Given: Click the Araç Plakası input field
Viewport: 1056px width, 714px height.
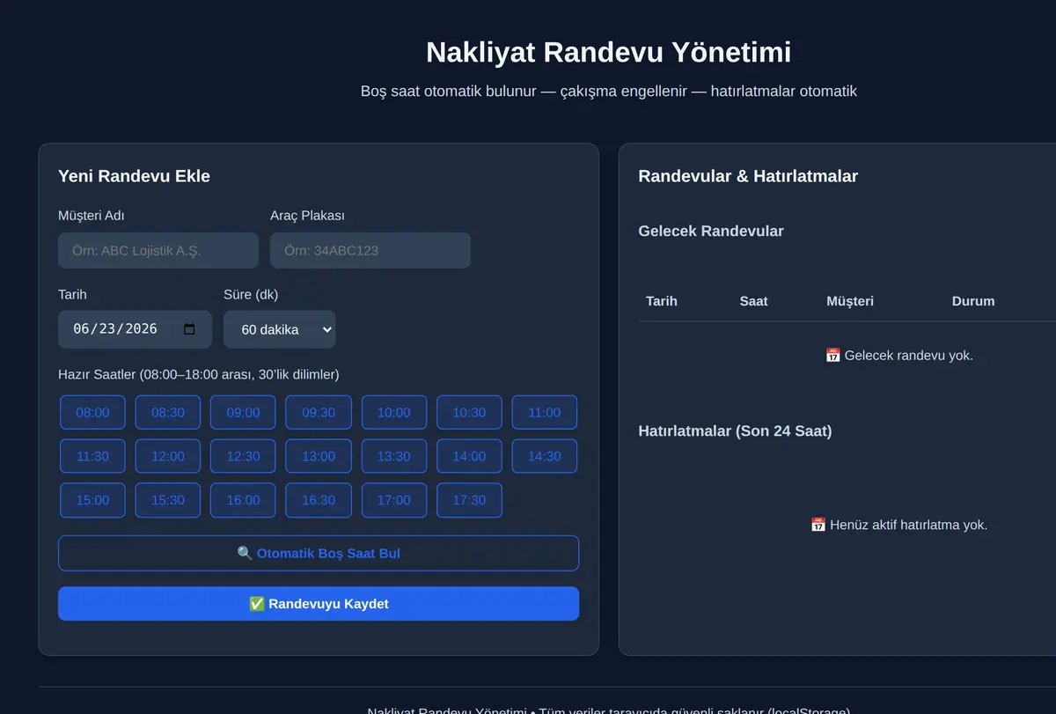Looking at the screenshot, I should (x=370, y=250).
